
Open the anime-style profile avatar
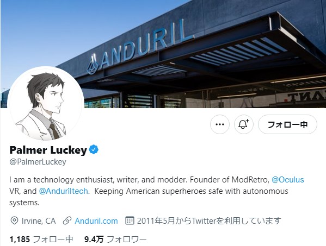[x=46, y=104]
